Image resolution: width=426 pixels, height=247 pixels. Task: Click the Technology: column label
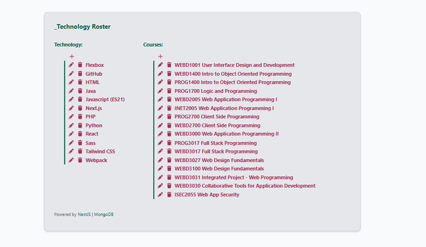[x=68, y=44]
